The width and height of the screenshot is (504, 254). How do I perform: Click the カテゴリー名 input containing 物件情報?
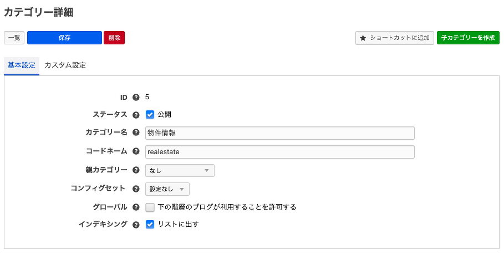[279, 133]
